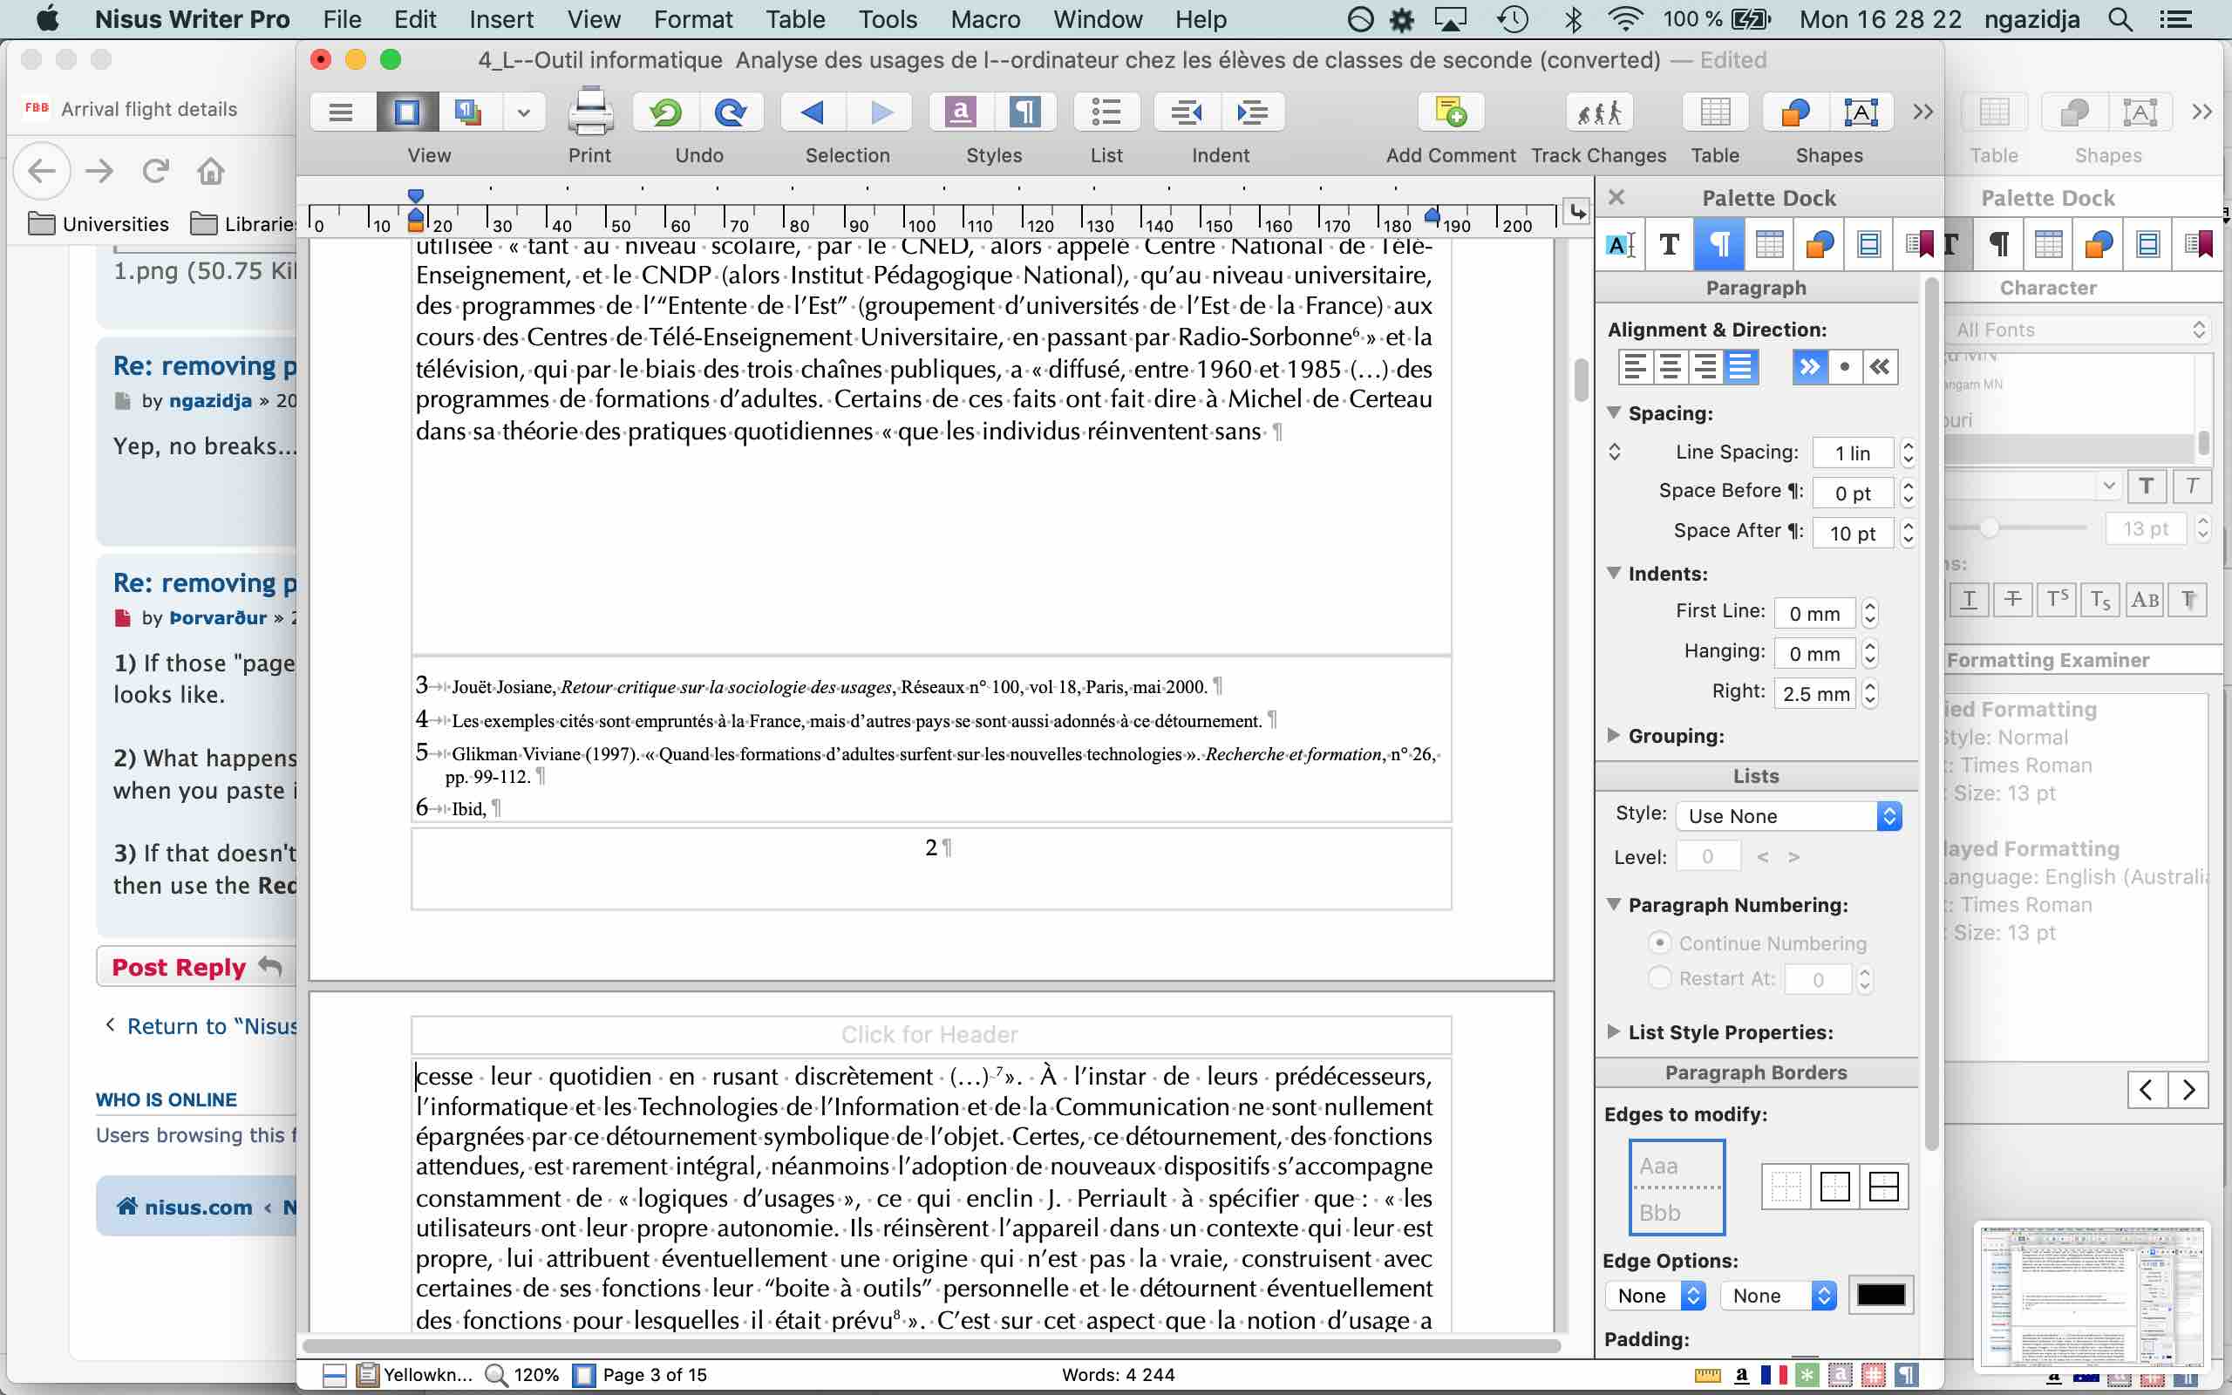Select left-to-right text direction button
This screenshot has height=1395, width=2232.
[x=1810, y=367]
